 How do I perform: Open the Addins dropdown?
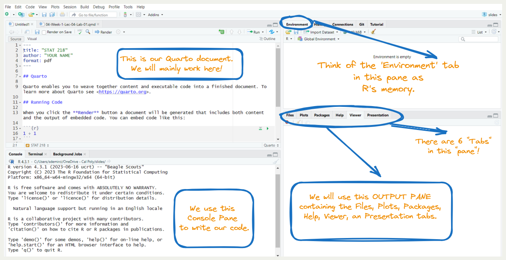(x=156, y=15)
